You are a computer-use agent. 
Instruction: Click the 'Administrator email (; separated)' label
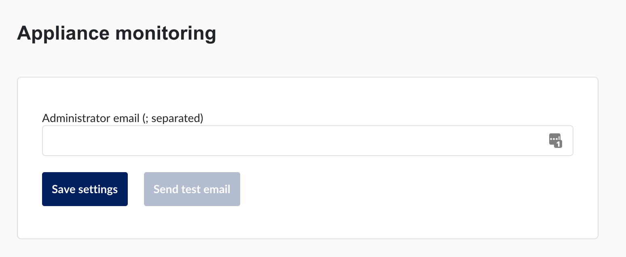click(123, 118)
